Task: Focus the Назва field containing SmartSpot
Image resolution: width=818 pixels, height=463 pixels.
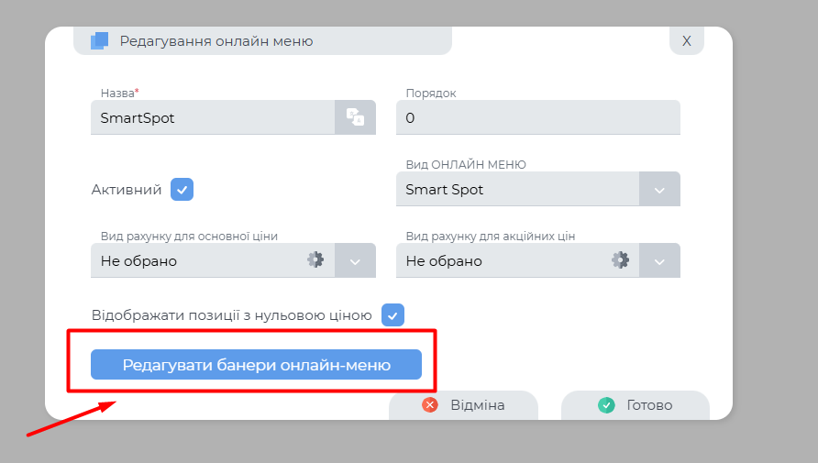Action: pos(213,117)
